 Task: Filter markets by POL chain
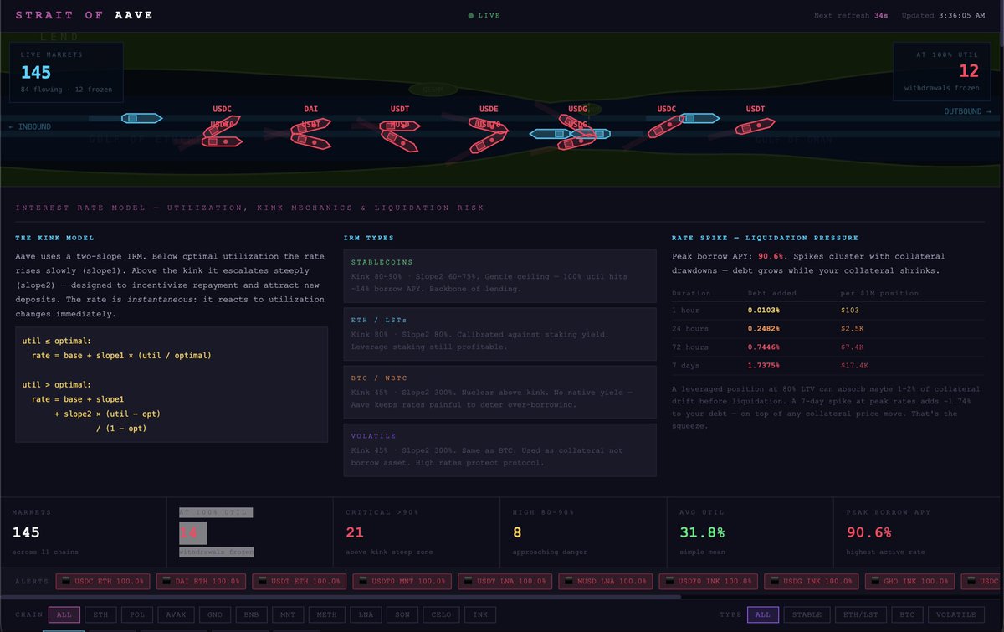137,614
